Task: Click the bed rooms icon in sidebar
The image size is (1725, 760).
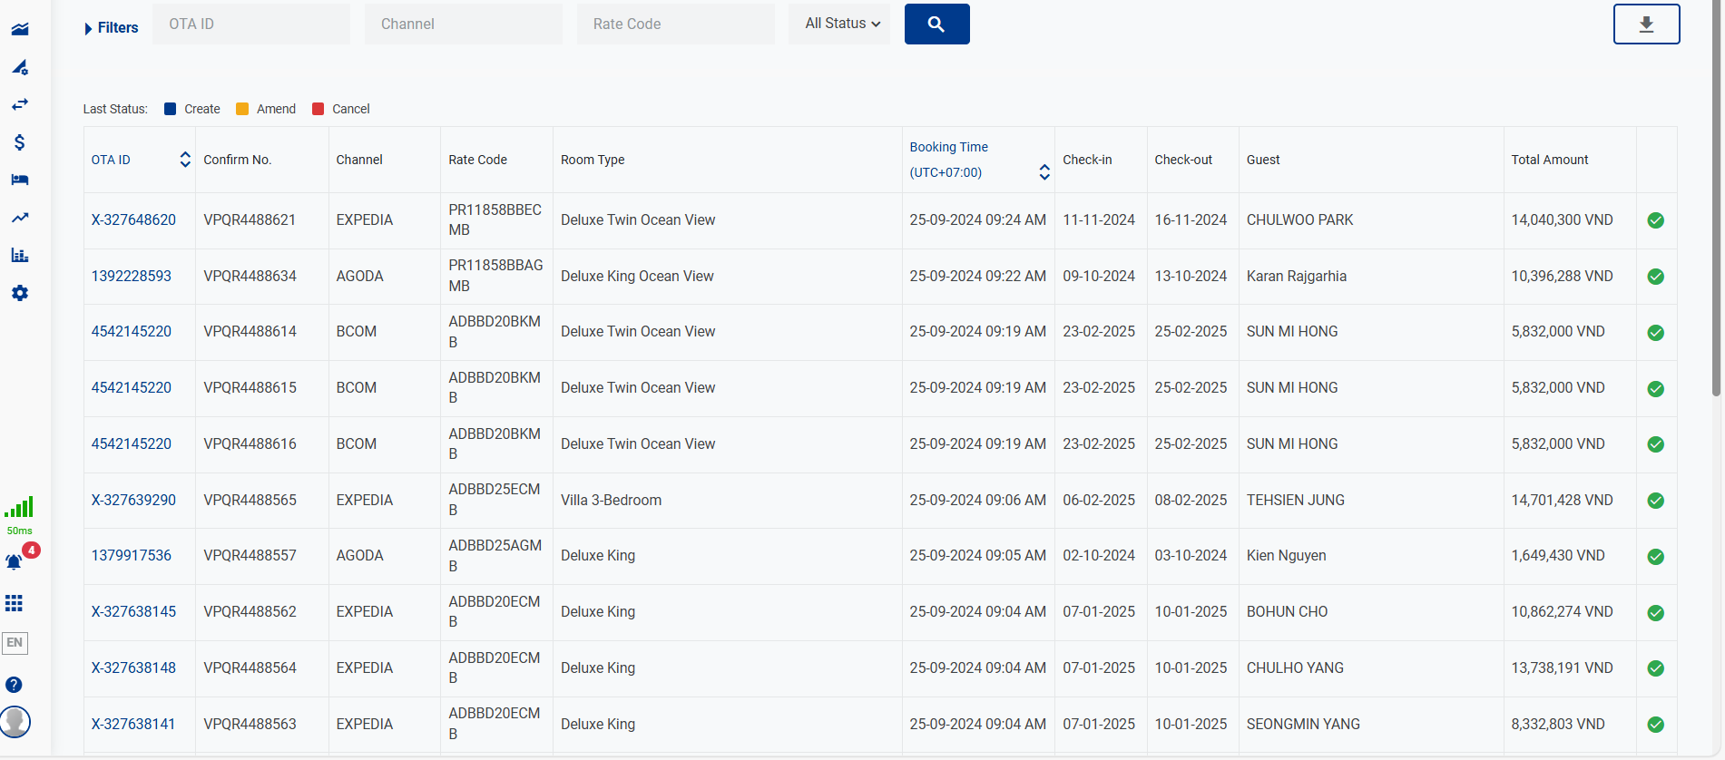Action: tap(19, 180)
